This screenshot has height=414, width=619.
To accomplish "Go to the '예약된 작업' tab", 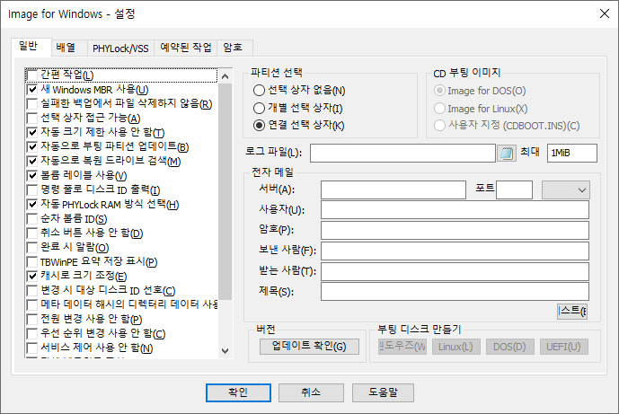I will (184, 48).
